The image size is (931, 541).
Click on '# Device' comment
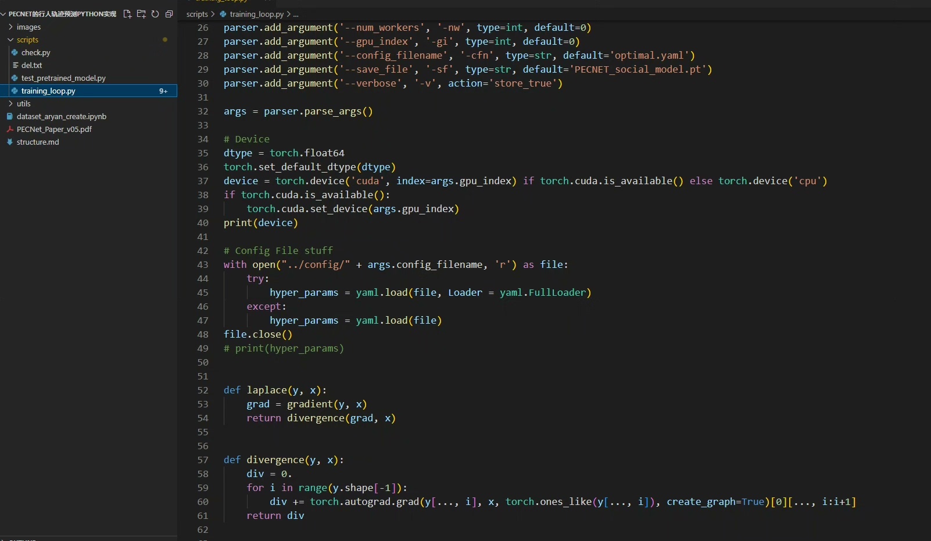[246, 139]
